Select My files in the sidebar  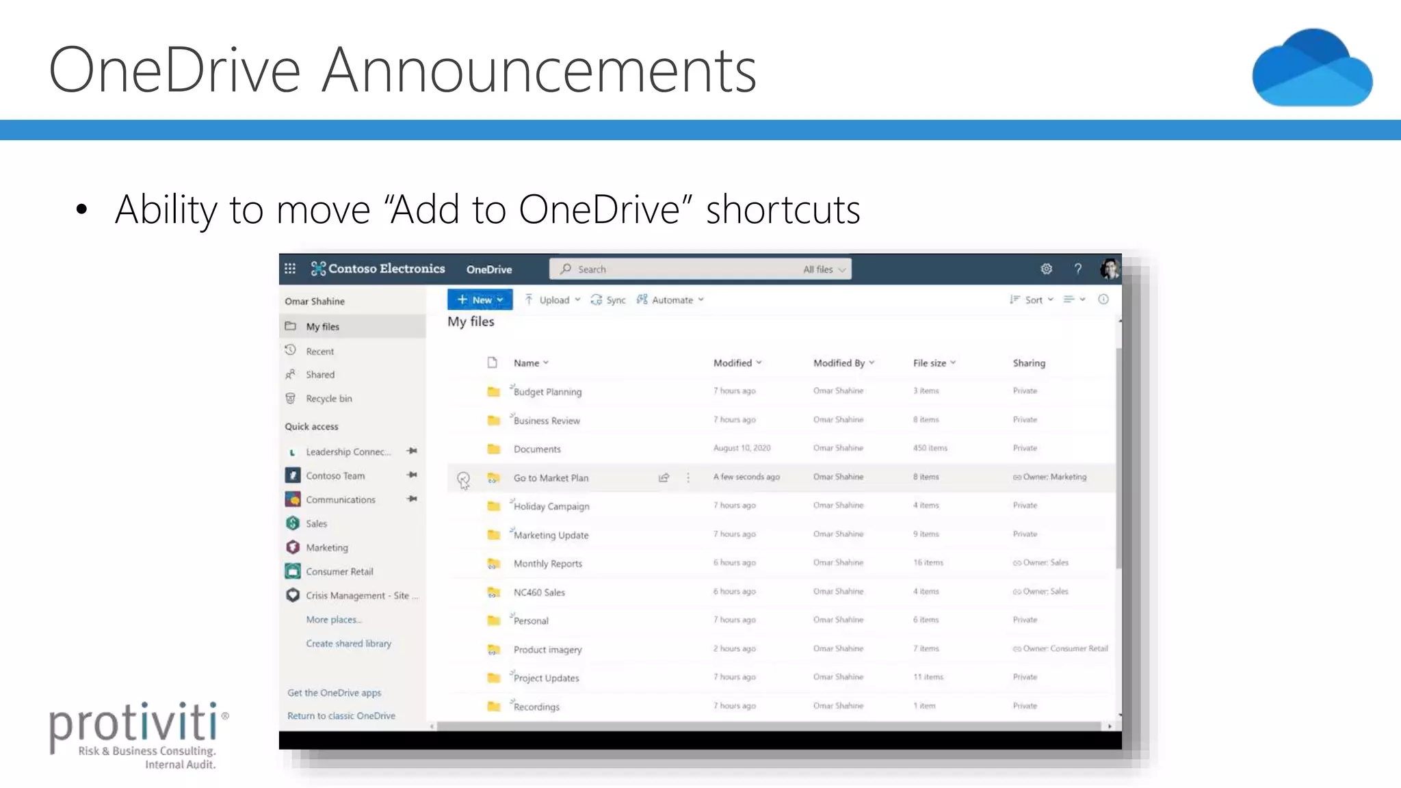353,326
